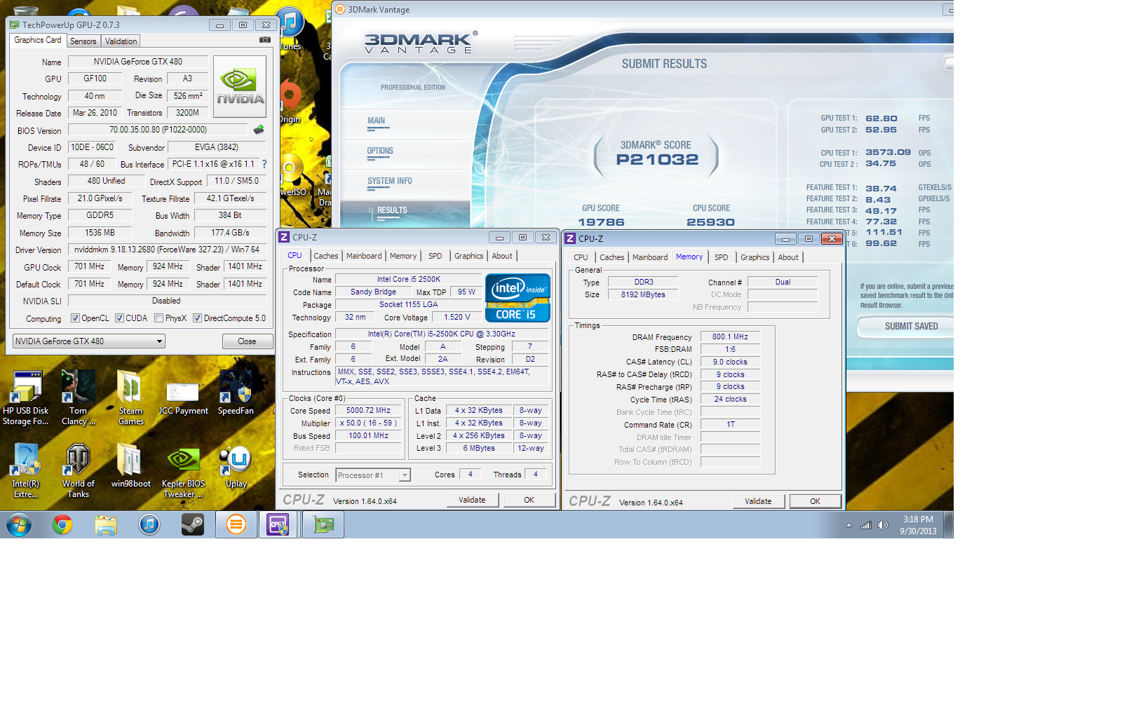Launch Uplay from the desktop

236,466
